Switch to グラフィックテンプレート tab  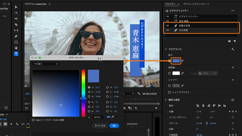point(196,4)
